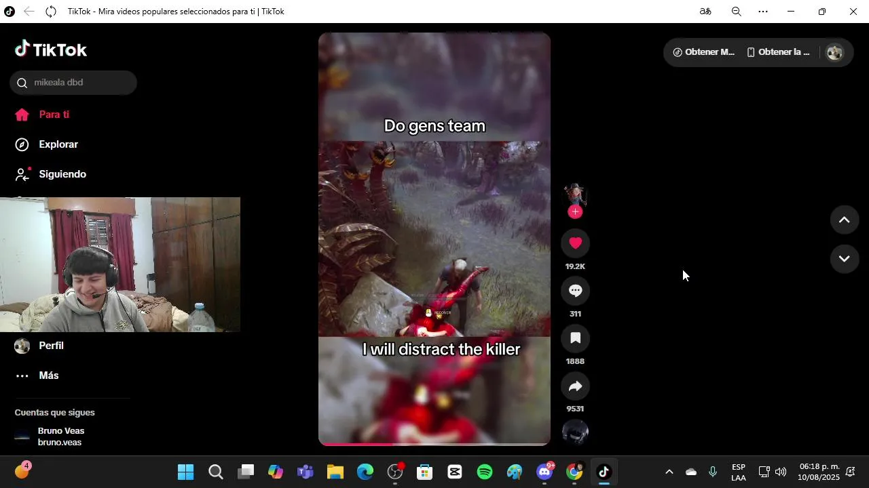Open the Para ti feed

coord(43,115)
